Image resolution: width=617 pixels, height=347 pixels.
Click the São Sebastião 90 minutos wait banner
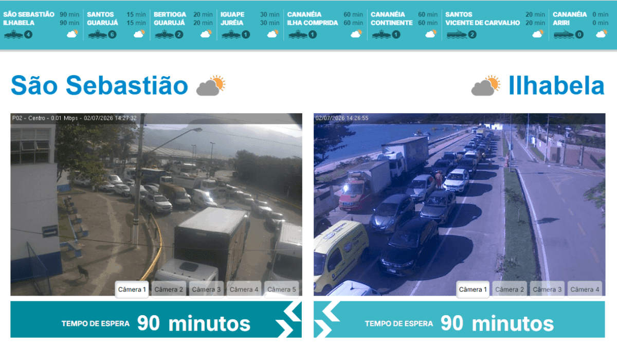156,319
